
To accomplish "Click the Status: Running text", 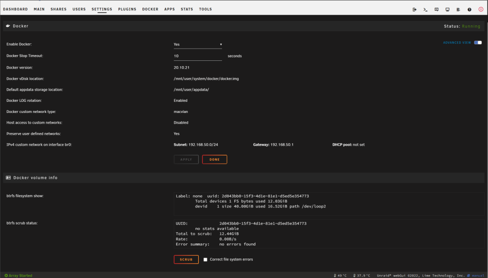I will tap(462, 26).
